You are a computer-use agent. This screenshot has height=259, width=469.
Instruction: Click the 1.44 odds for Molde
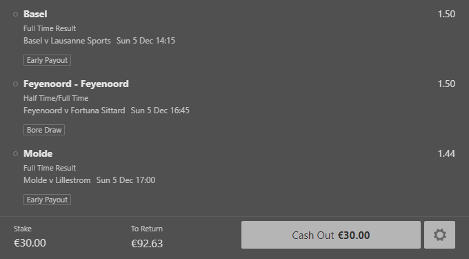[446, 153]
